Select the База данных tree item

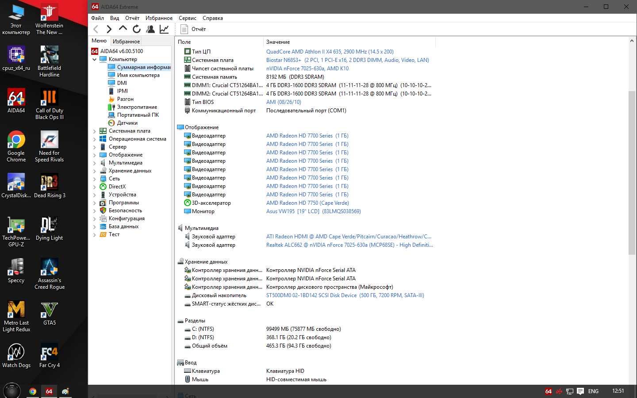pos(119,226)
